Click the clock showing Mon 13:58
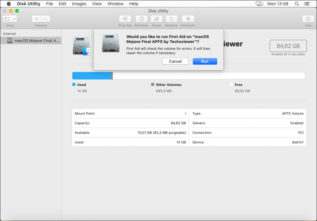This screenshot has width=317, height=221. click(278, 4)
